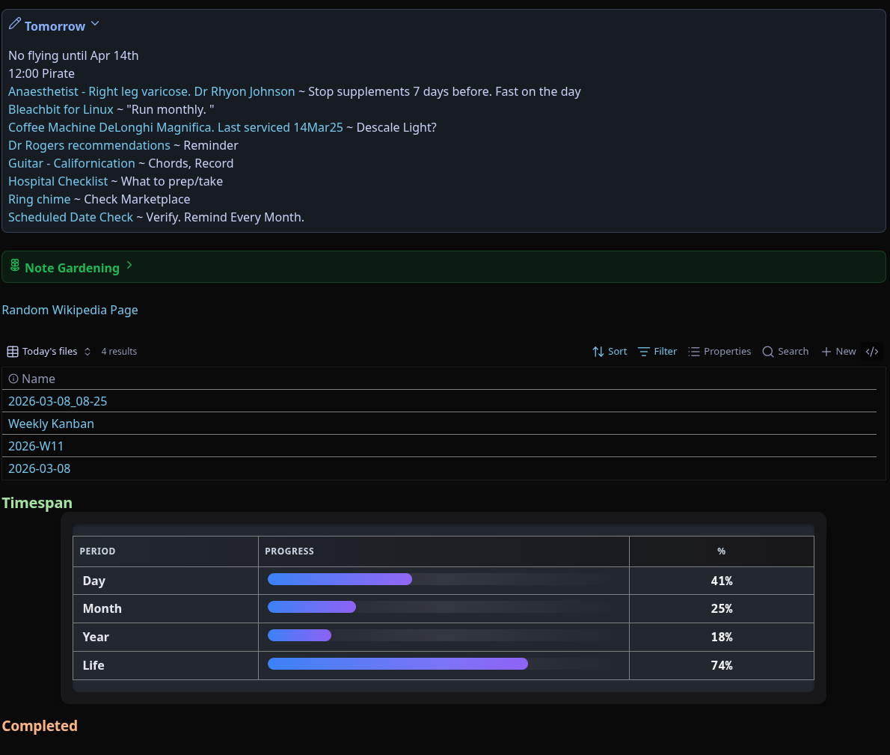Open the Weekly Kanban note
890x755 pixels.
(x=51, y=424)
